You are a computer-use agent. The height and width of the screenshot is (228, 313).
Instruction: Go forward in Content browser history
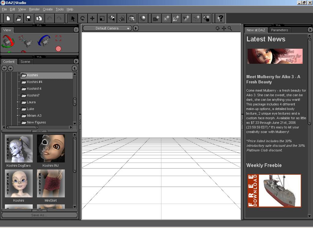(x=10, y=68)
